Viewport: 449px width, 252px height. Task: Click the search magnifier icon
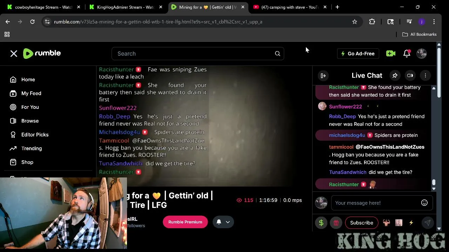(277, 54)
